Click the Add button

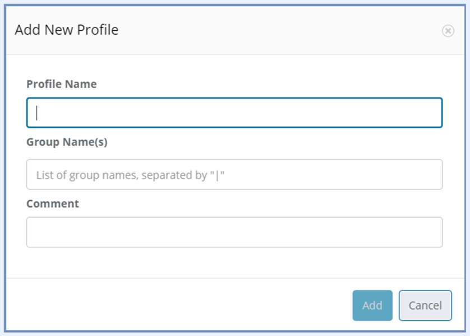point(372,305)
